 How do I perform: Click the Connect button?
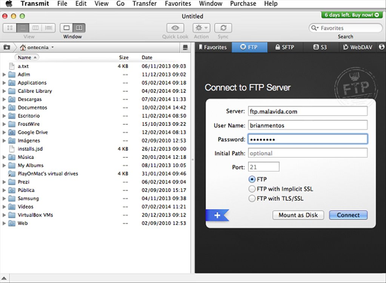pyautogui.click(x=348, y=215)
